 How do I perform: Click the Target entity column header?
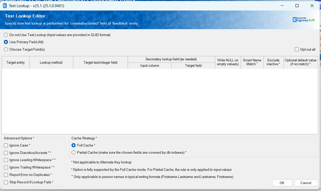pyautogui.click(x=16, y=63)
